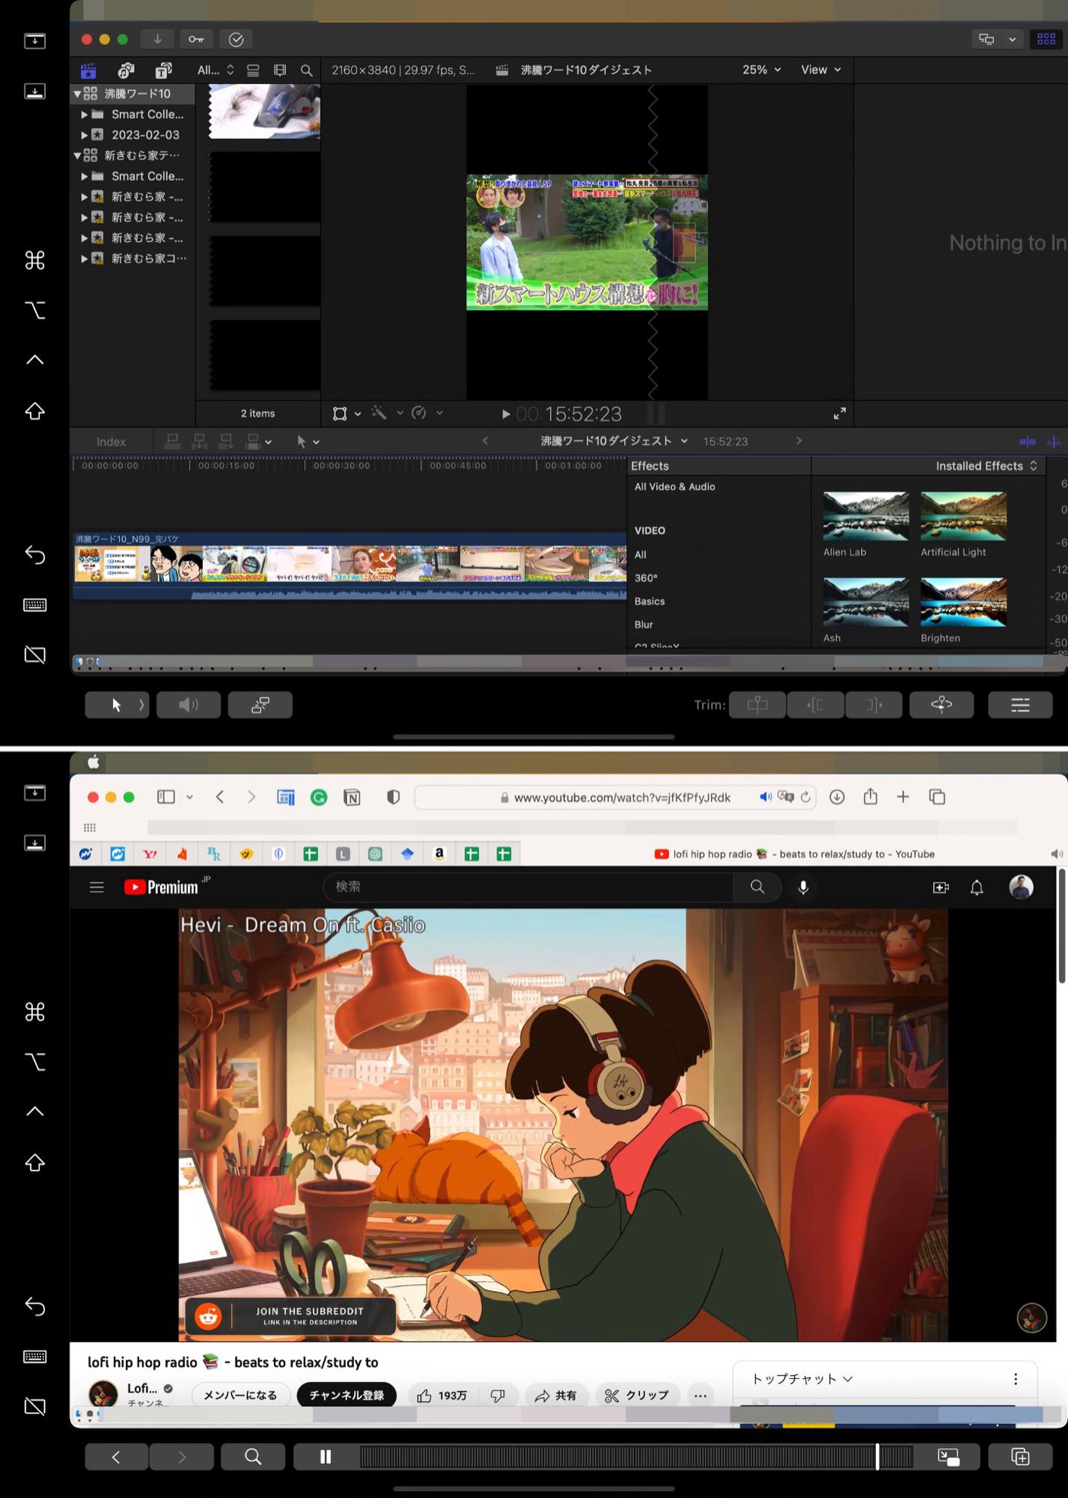Click the browser search magnifier in Final Cut
Viewport: 1068px width, 1498px height.
307,70
